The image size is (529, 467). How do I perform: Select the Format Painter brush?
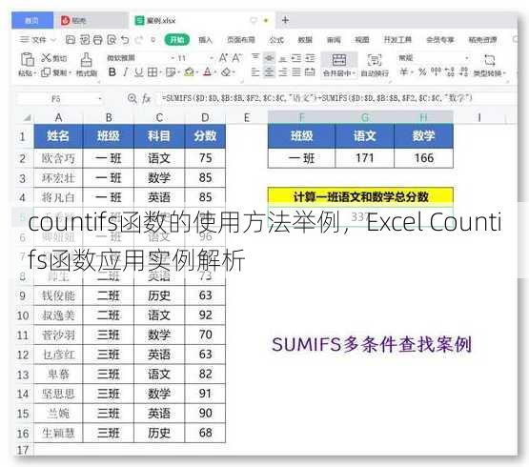(x=87, y=60)
